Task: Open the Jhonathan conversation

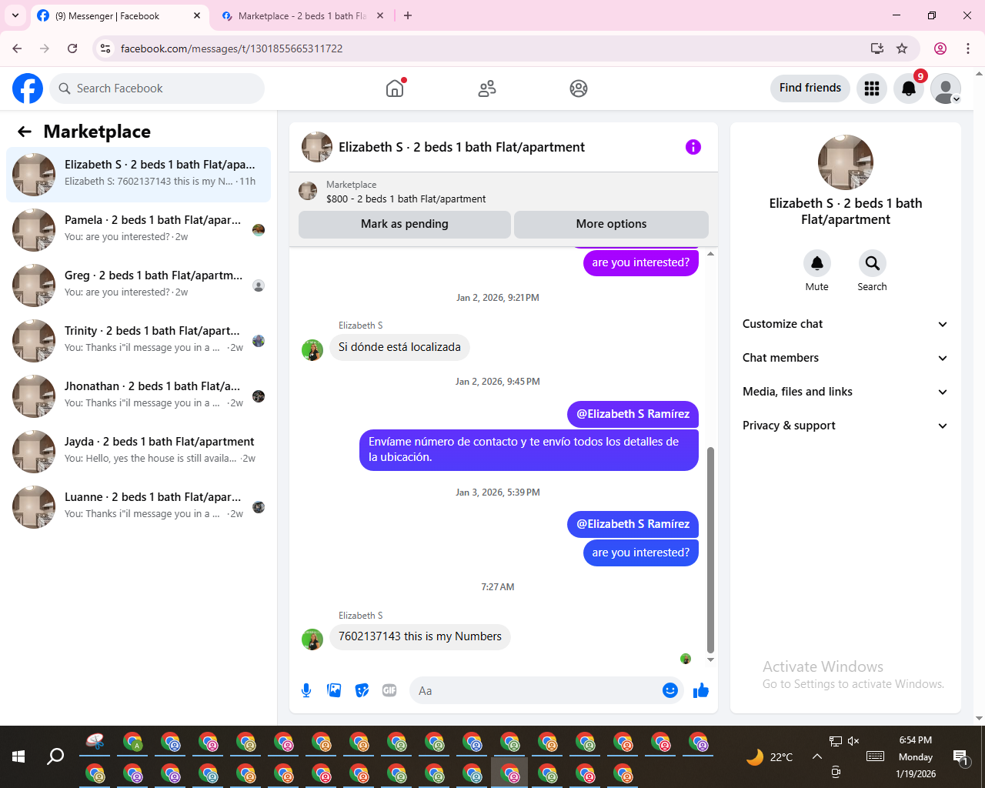Action: [139, 396]
